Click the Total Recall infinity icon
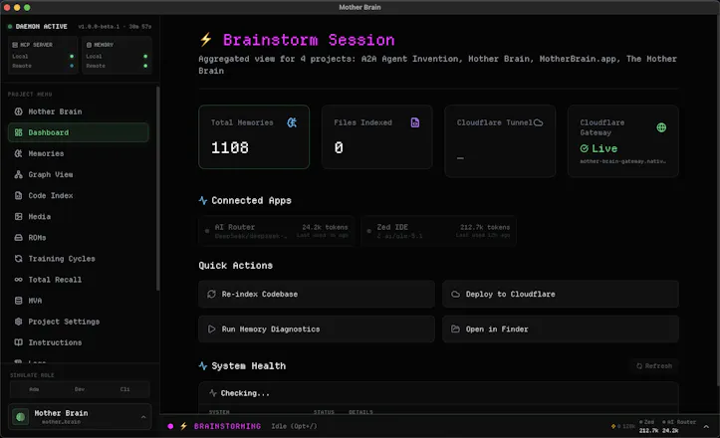Viewport: 720px width, 438px height. tap(18, 280)
